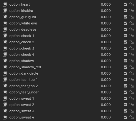Disable the option_cheek 3 shape key checkbox
Viewport: 136px width, 121px height.
[x=125, y=48]
